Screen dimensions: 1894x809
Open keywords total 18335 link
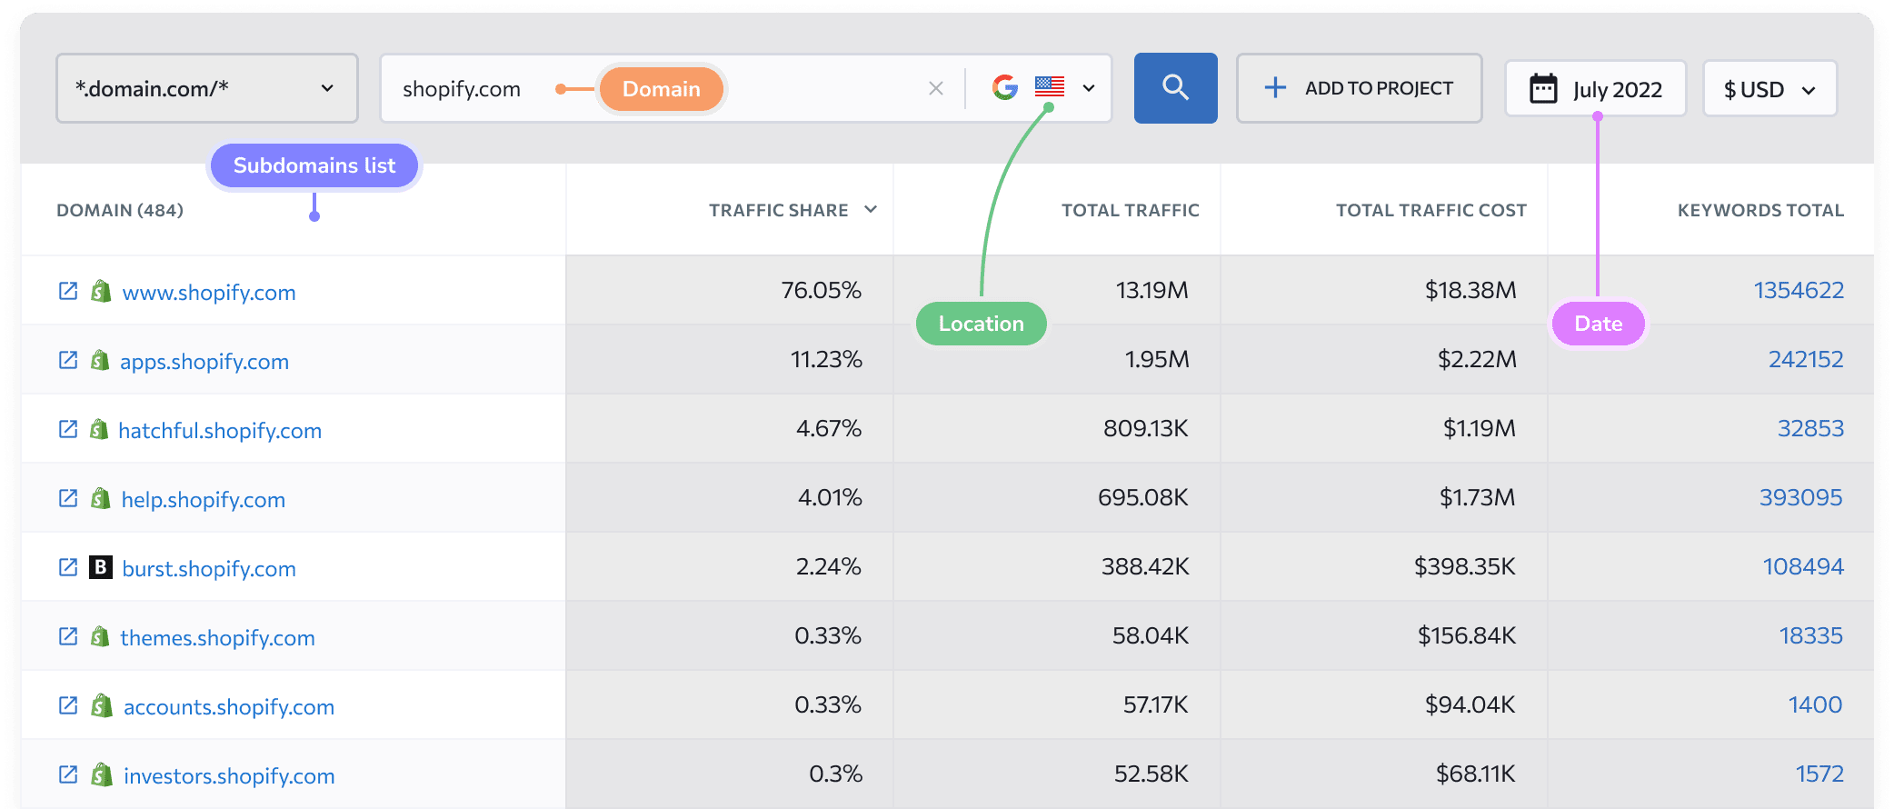[1810, 635]
